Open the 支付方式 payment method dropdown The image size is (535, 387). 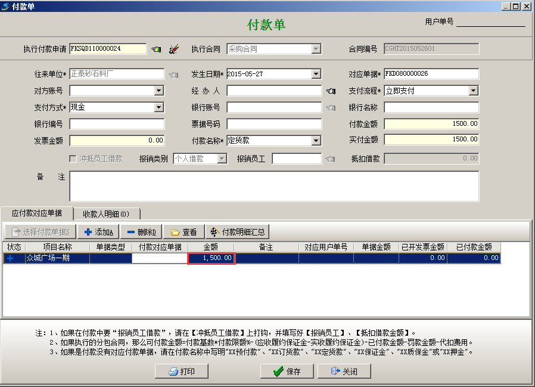(x=158, y=107)
